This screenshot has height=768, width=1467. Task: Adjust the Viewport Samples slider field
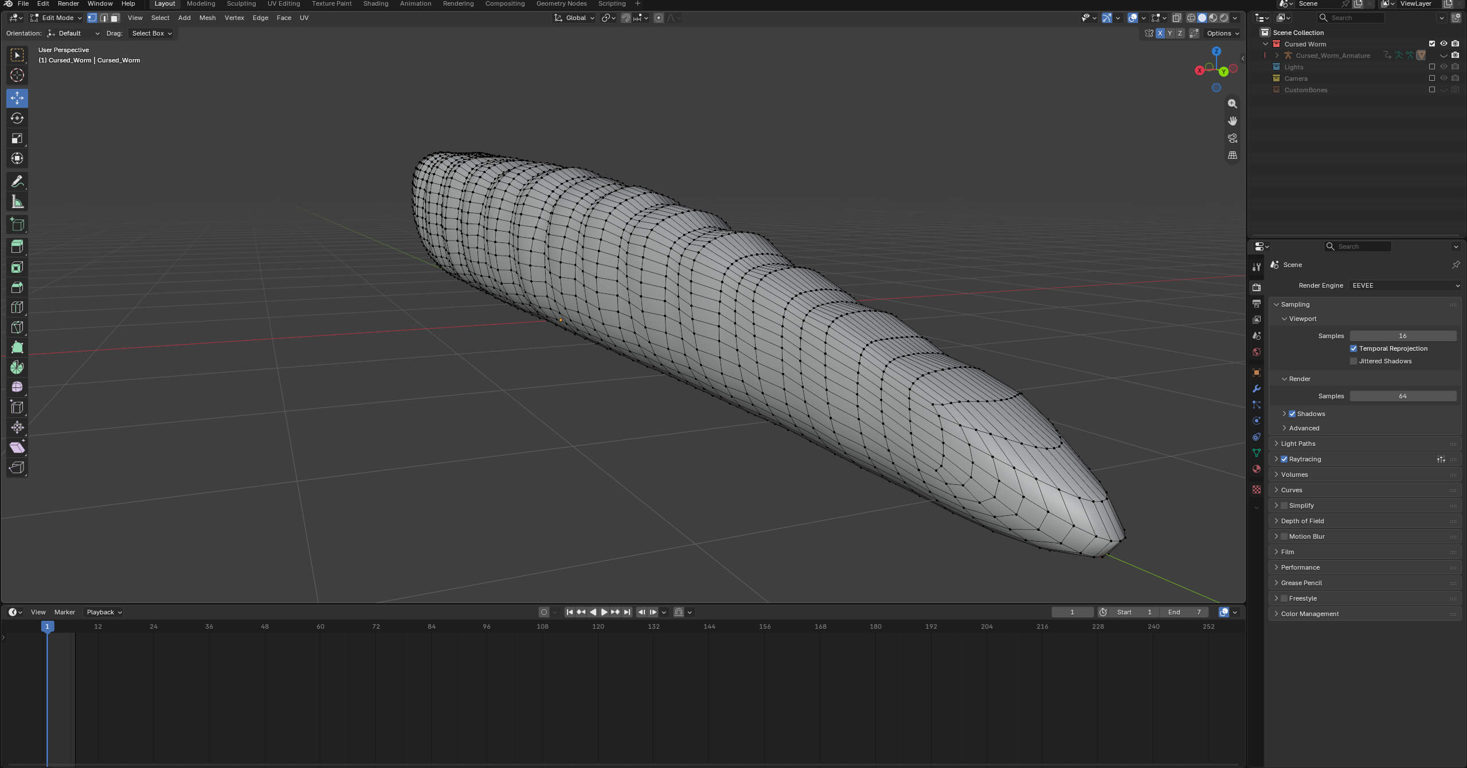(1403, 336)
